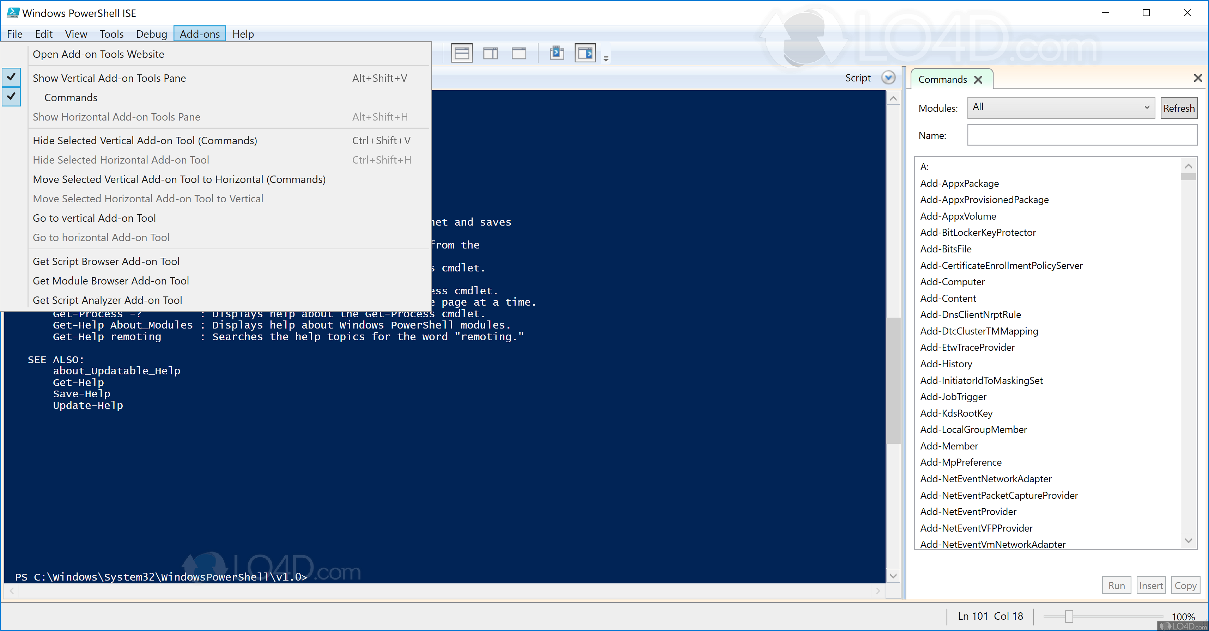Viewport: 1209px width, 631px height.
Task: Select Add-BitLockerKeyProtector command
Action: tap(978, 233)
